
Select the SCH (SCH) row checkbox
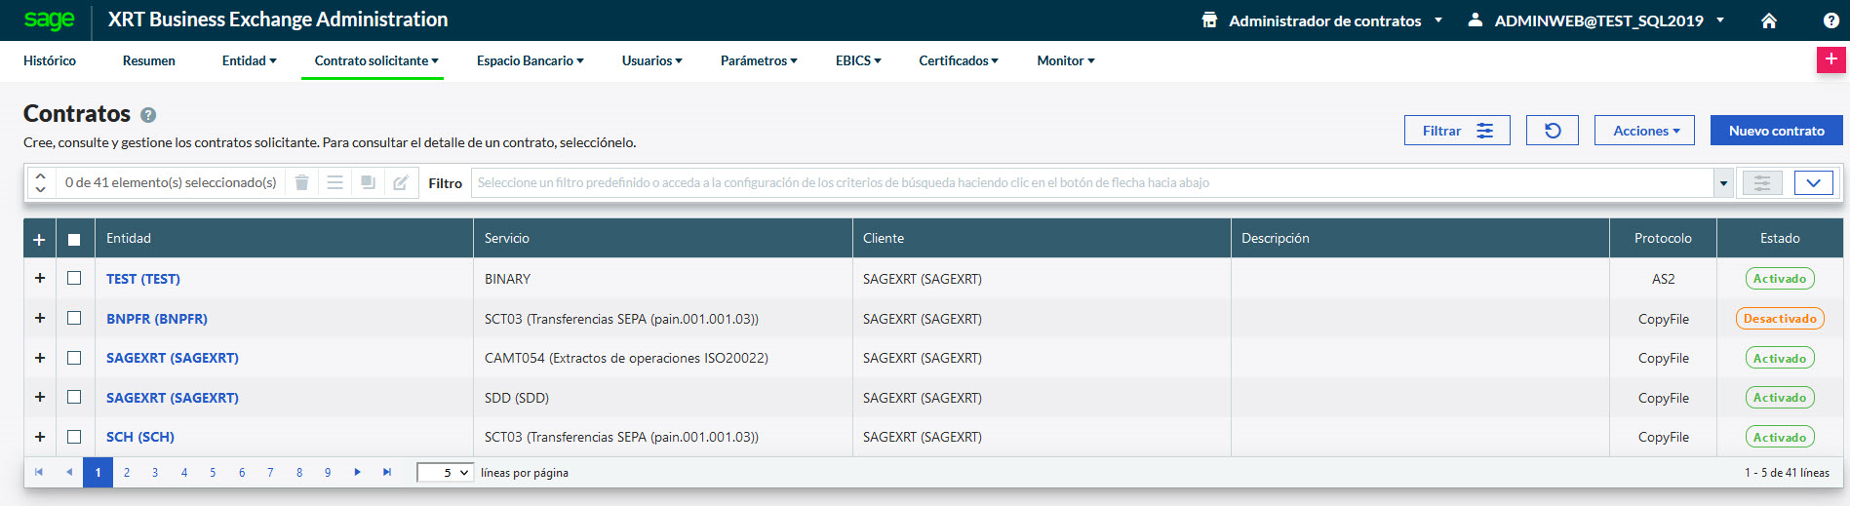[x=74, y=437]
